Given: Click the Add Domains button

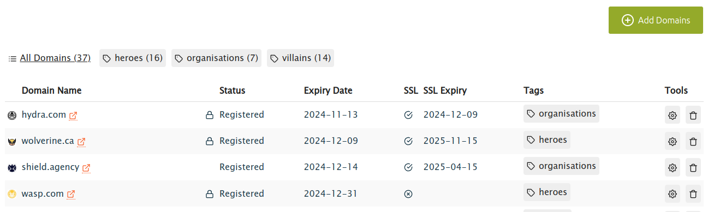Looking at the screenshot, I should click(x=656, y=20).
